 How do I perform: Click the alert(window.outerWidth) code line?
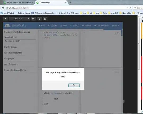point(58,93)
